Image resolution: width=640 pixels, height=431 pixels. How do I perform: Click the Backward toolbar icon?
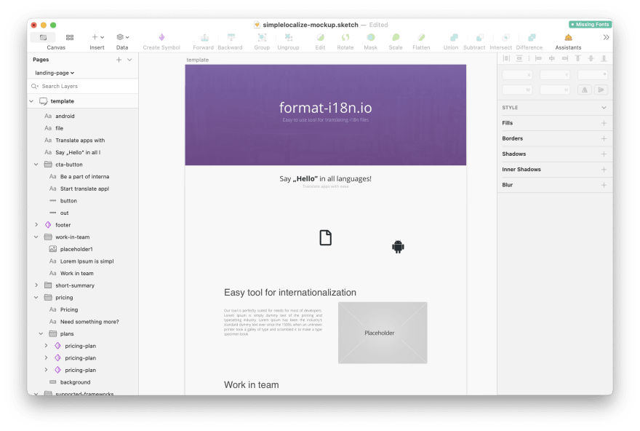pyautogui.click(x=231, y=38)
